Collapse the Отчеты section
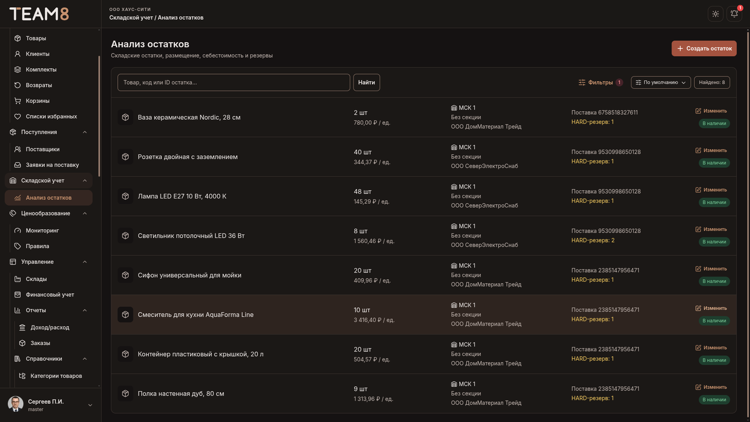This screenshot has height=422, width=750. tap(85, 311)
